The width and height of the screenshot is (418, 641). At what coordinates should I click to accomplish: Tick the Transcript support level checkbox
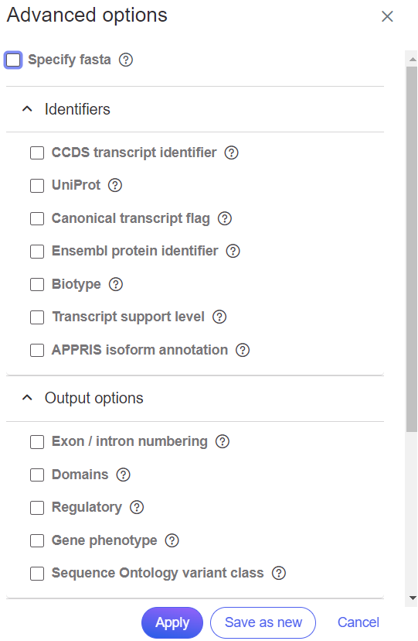point(37,317)
